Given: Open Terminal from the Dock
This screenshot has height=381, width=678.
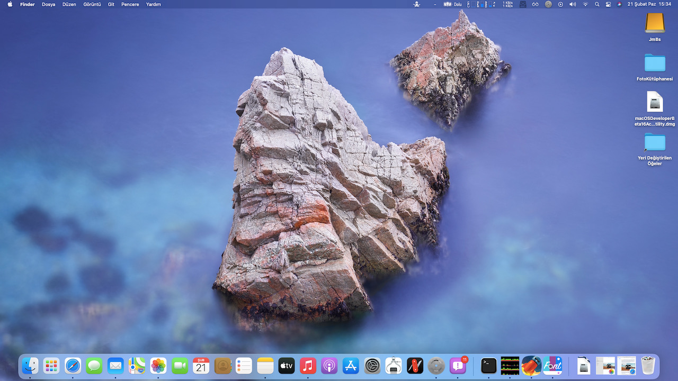Looking at the screenshot, I should [x=488, y=365].
